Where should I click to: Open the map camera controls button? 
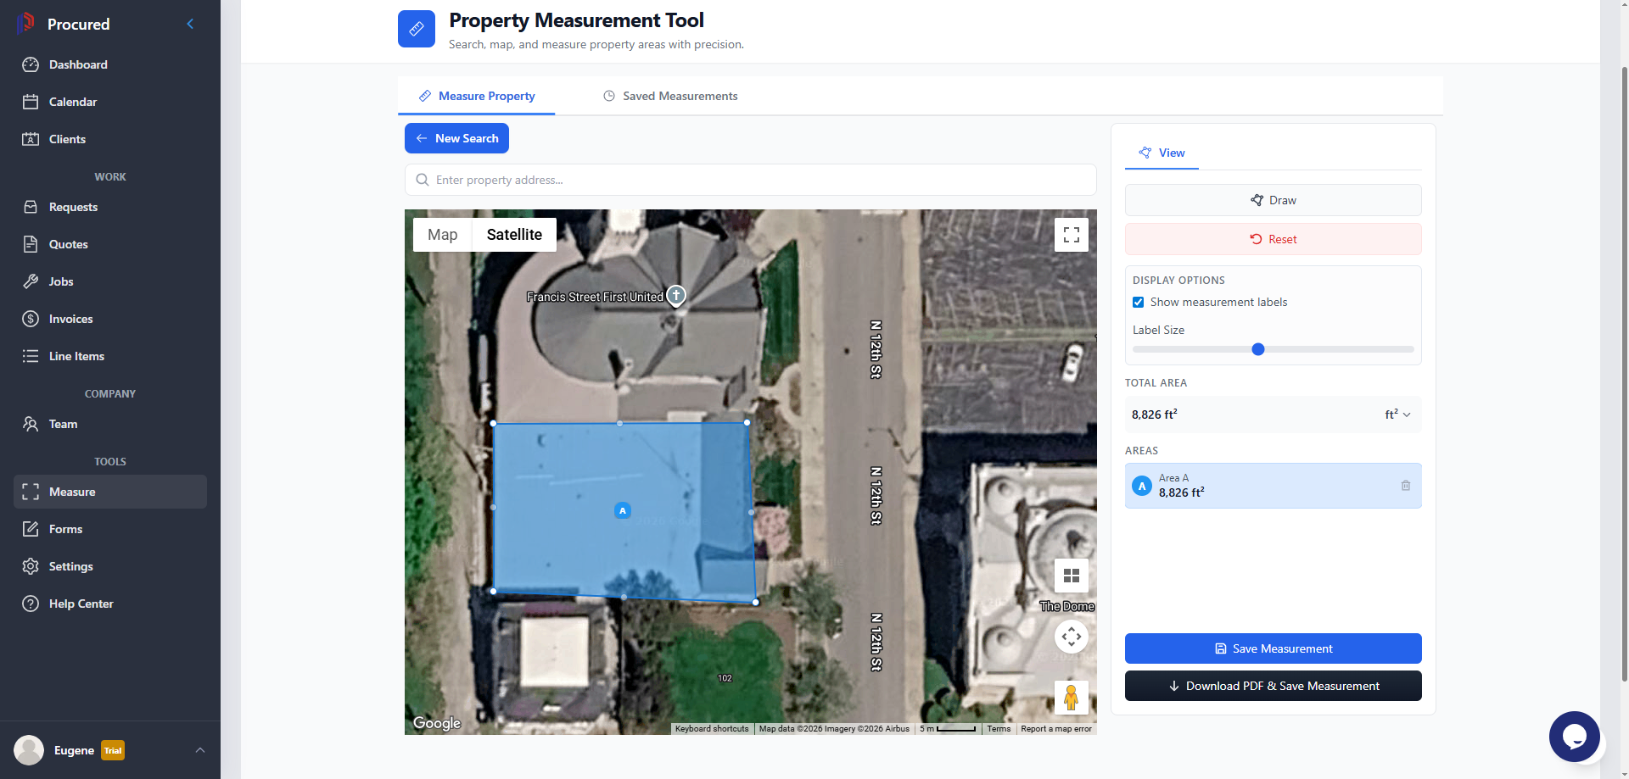(1071, 636)
